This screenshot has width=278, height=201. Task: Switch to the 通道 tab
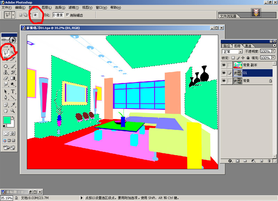(248, 46)
